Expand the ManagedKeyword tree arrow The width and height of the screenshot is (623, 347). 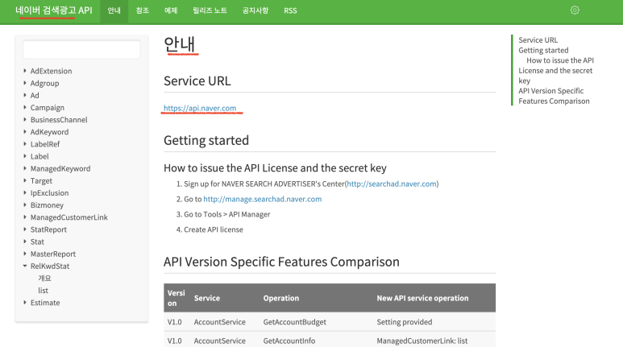pyautogui.click(x=25, y=168)
